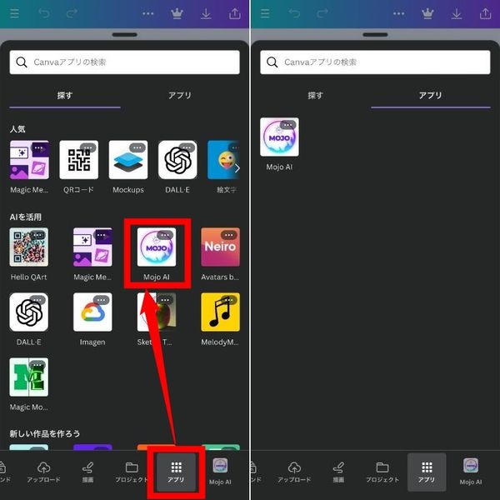Tap crown Pro icon in left screen

(x=177, y=13)
